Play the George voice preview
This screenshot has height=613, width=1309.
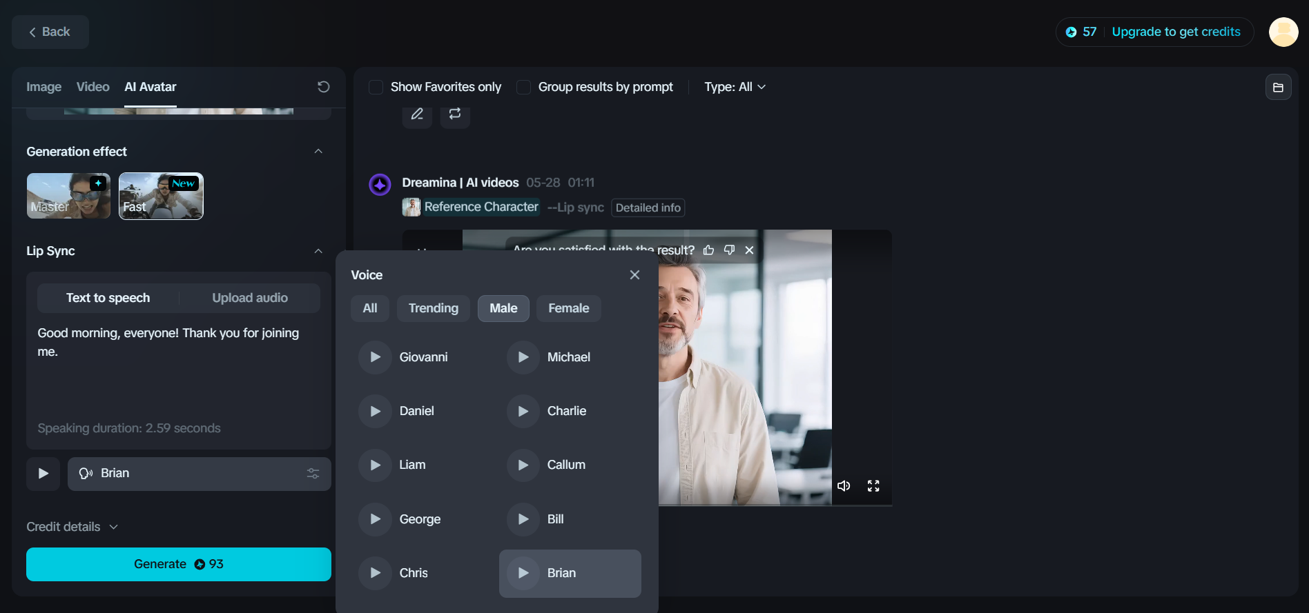[x=375, y=519]
